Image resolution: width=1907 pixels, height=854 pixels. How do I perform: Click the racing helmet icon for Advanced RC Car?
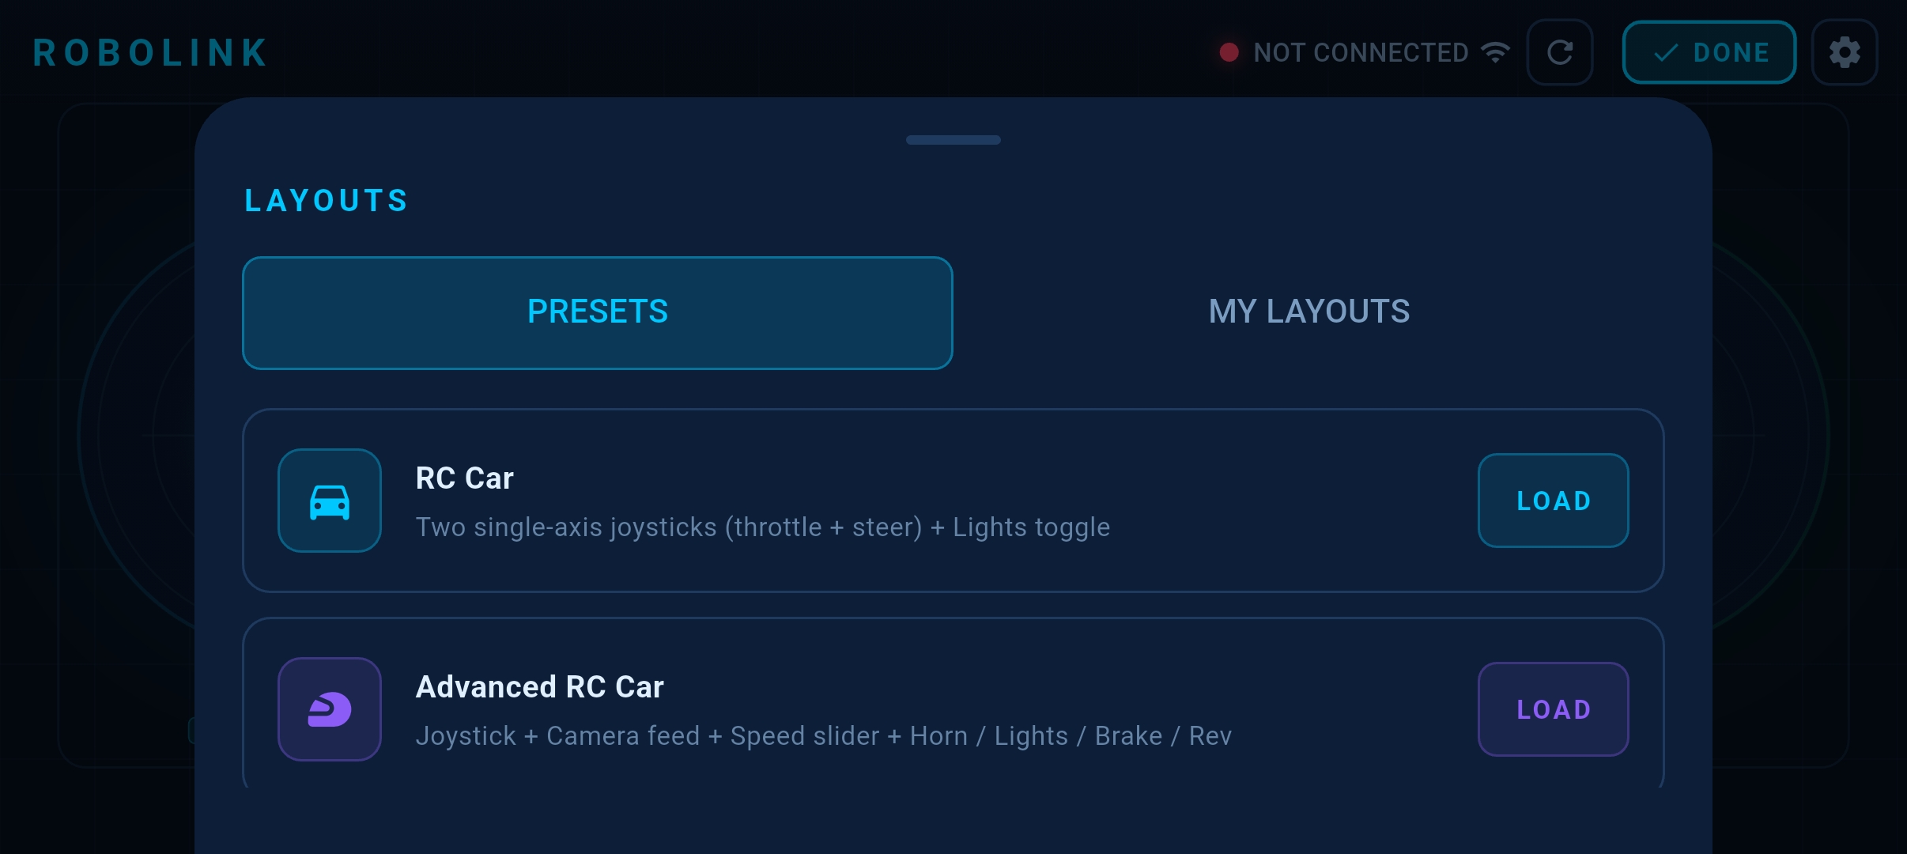point(329,709)
